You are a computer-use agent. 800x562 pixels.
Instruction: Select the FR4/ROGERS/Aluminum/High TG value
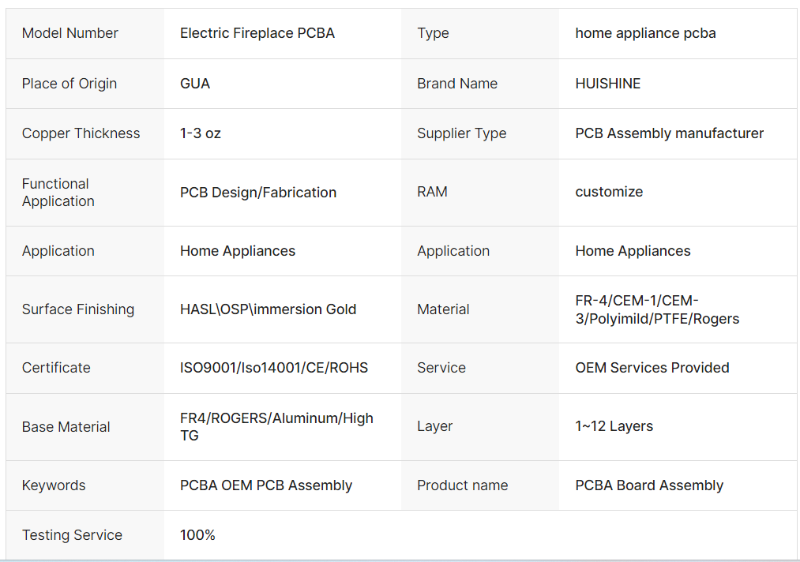coord(276,427)
